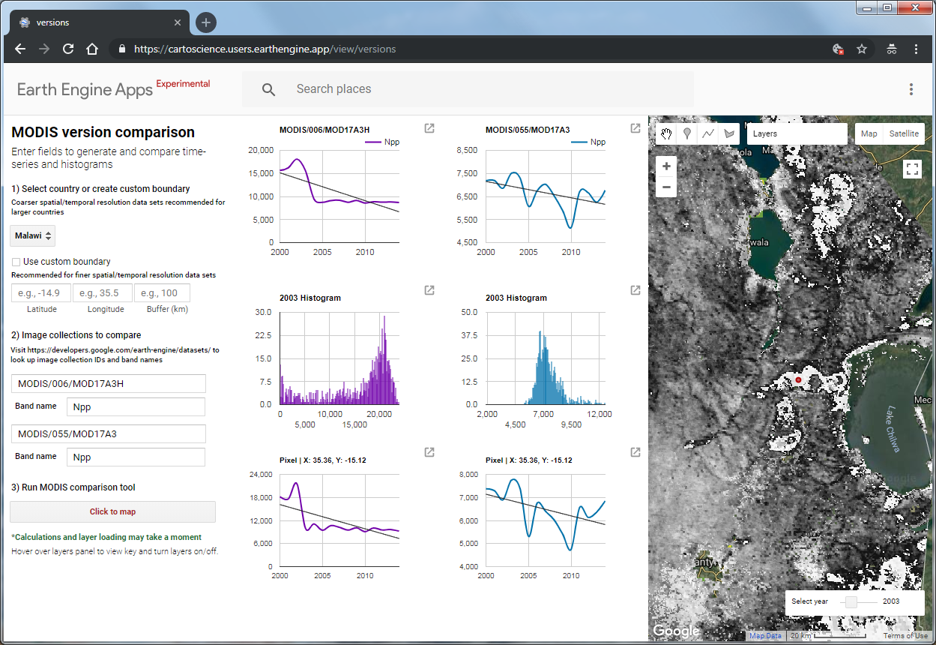Pop out the MODIS/055/MOD17A3 time-series chart

tap(635, 128)
